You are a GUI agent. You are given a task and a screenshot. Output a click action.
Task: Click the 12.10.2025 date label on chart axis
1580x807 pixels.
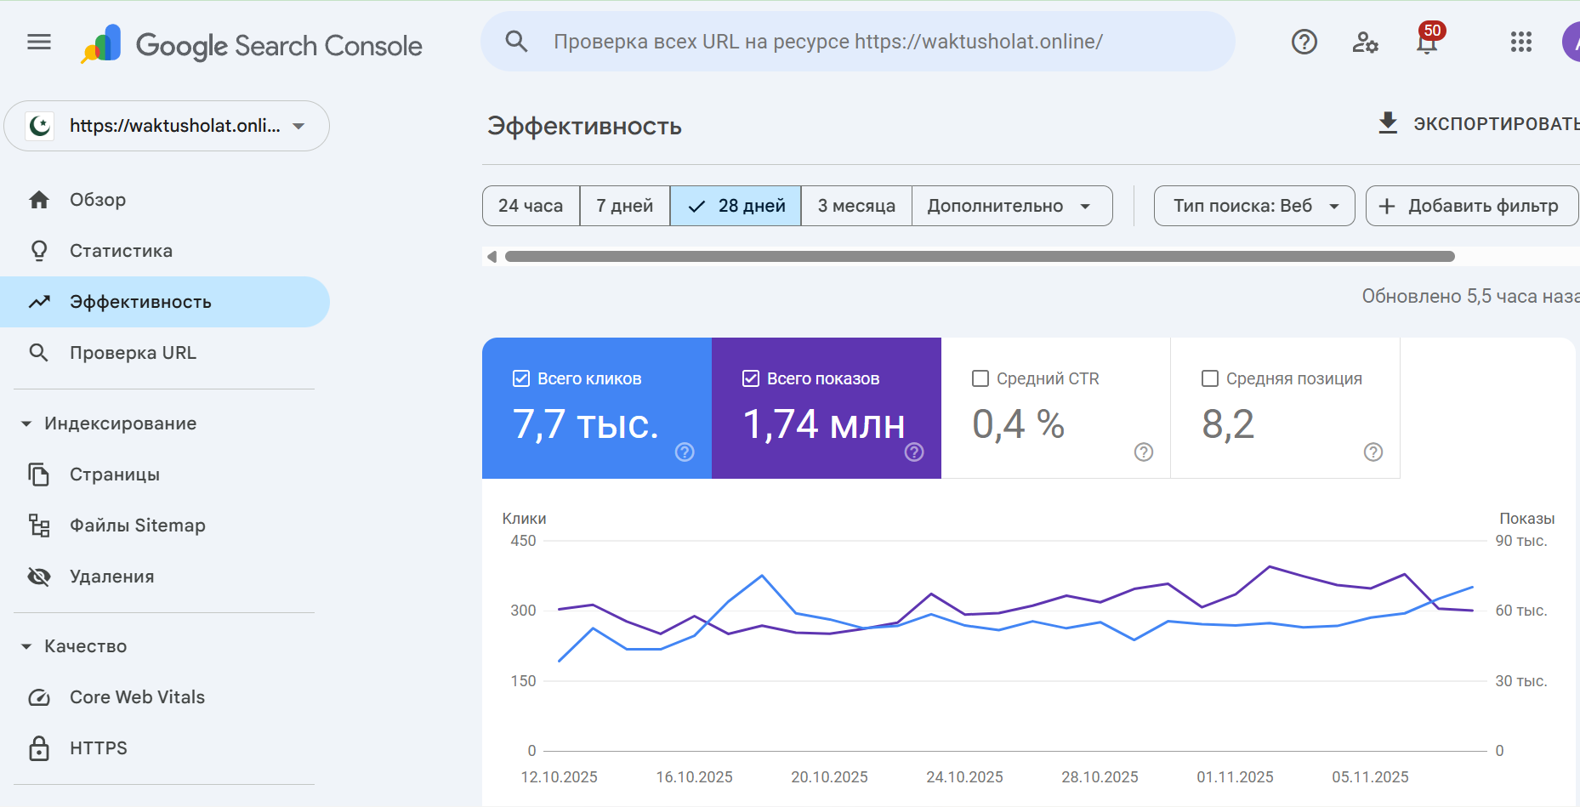[x=560, y=777]
